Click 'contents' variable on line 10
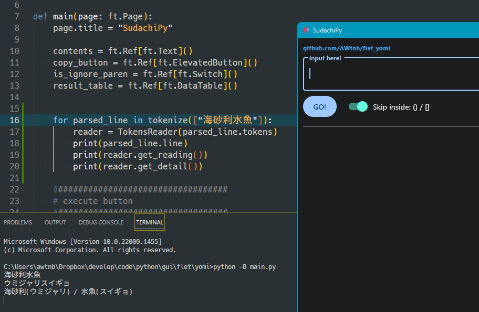Image resolution: width=479 pixels, height=312 pixels. [x=72, y=51]
